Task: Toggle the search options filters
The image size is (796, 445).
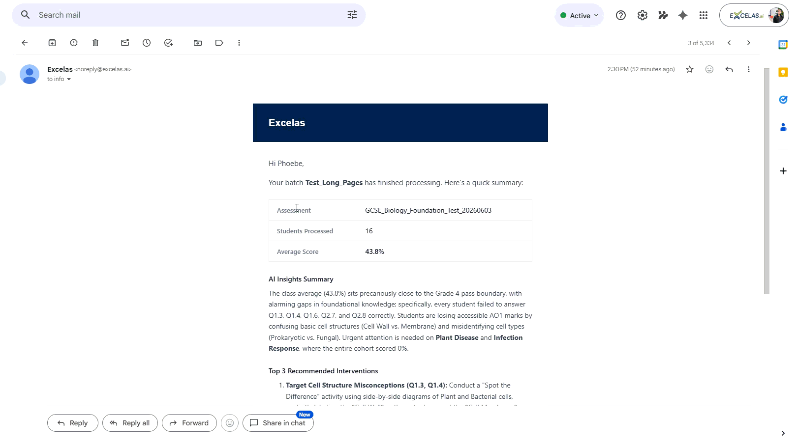Action: click(352, 15)
